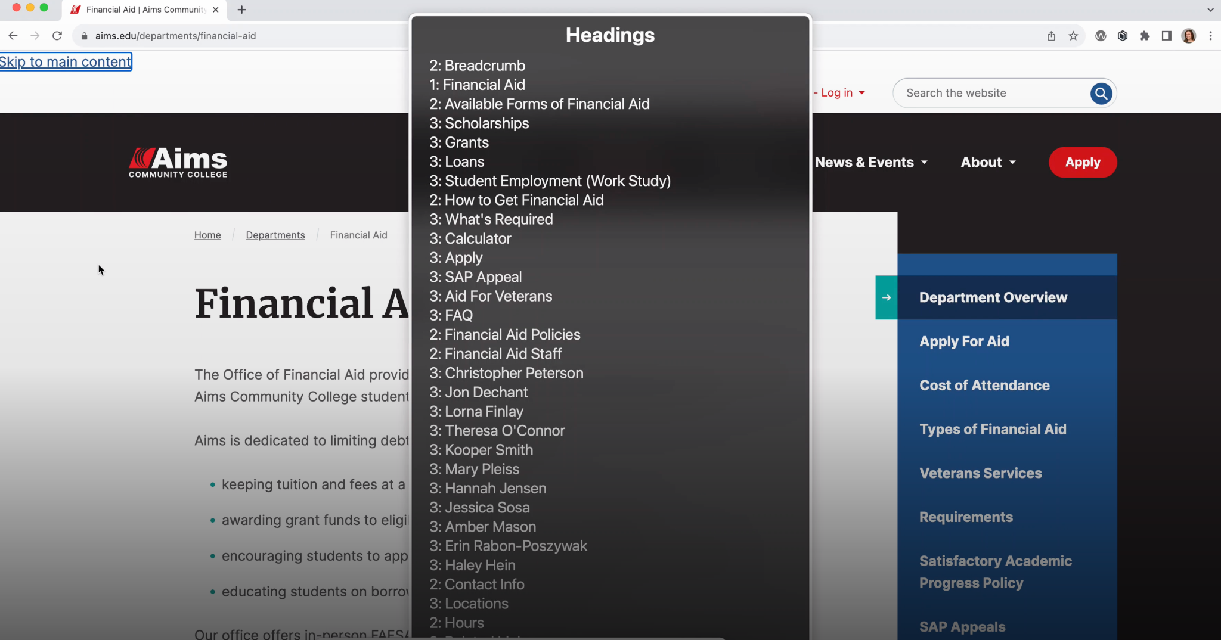1221x640 pixels.
Task: Open the Chrome three-dot menu
Action: (x=1210, y=36)
